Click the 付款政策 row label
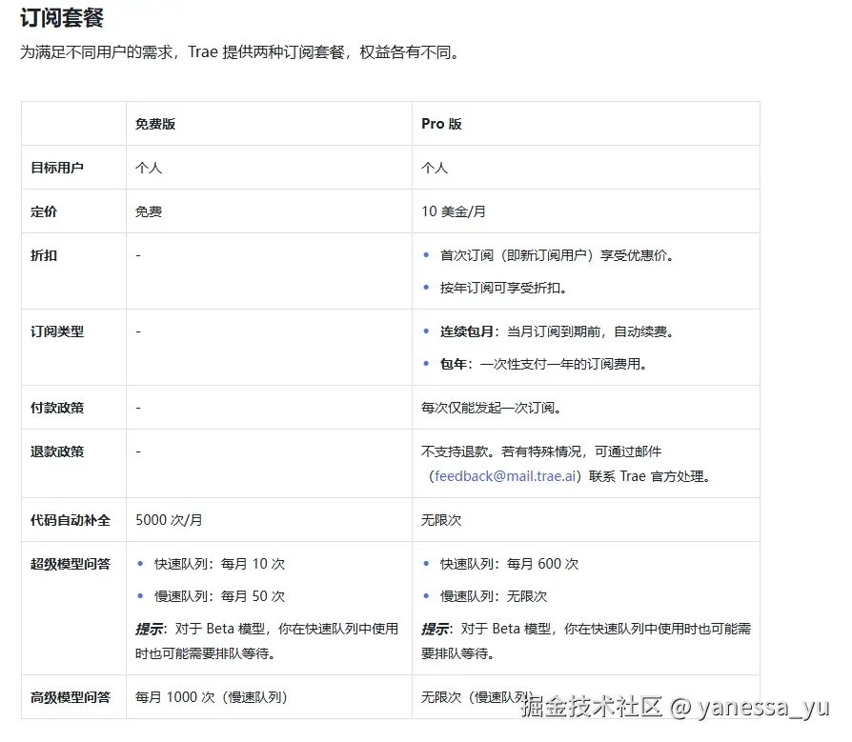852x742 pixels. point(56,408)
